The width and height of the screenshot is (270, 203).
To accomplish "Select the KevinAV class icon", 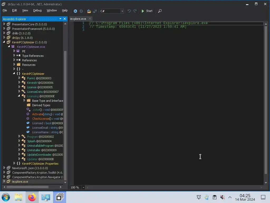I will coord(23,83).
